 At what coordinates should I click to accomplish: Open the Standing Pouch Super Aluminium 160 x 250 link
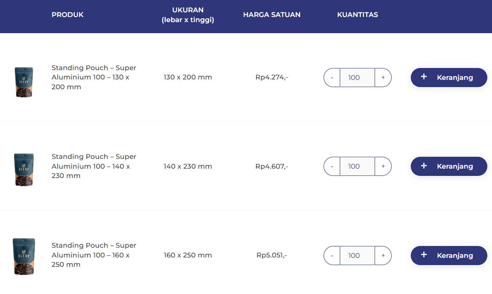pyautogui.click(x=94, y=255)
